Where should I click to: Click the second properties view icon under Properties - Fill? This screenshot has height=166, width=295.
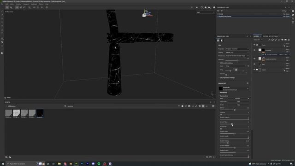(x=222, y=41)
